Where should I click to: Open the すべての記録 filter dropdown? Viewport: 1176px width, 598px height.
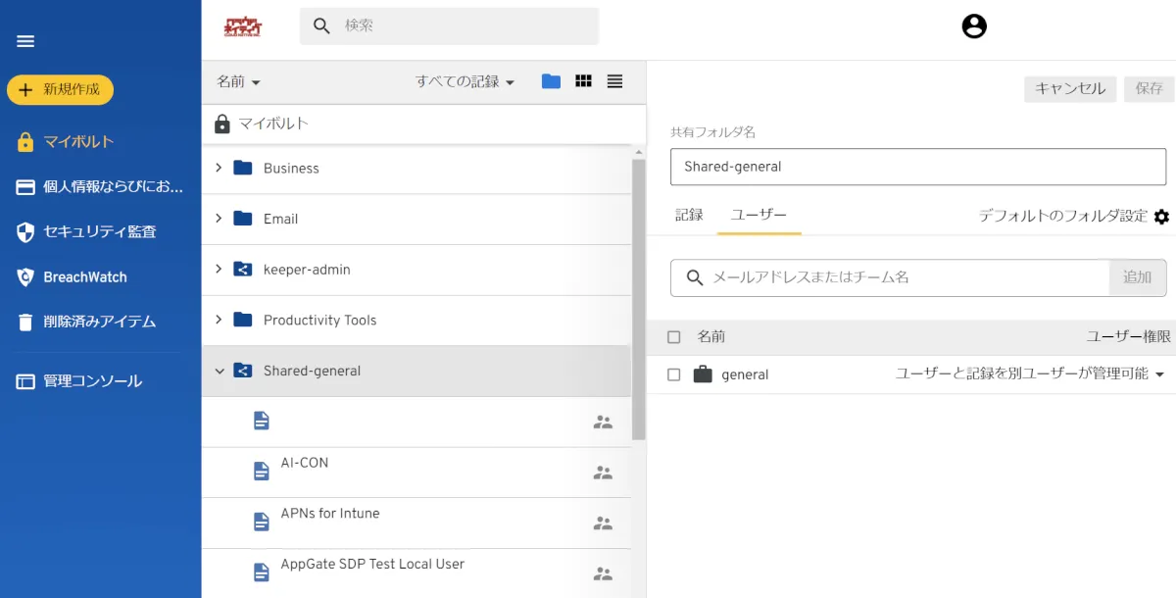(x=465, y=82)
